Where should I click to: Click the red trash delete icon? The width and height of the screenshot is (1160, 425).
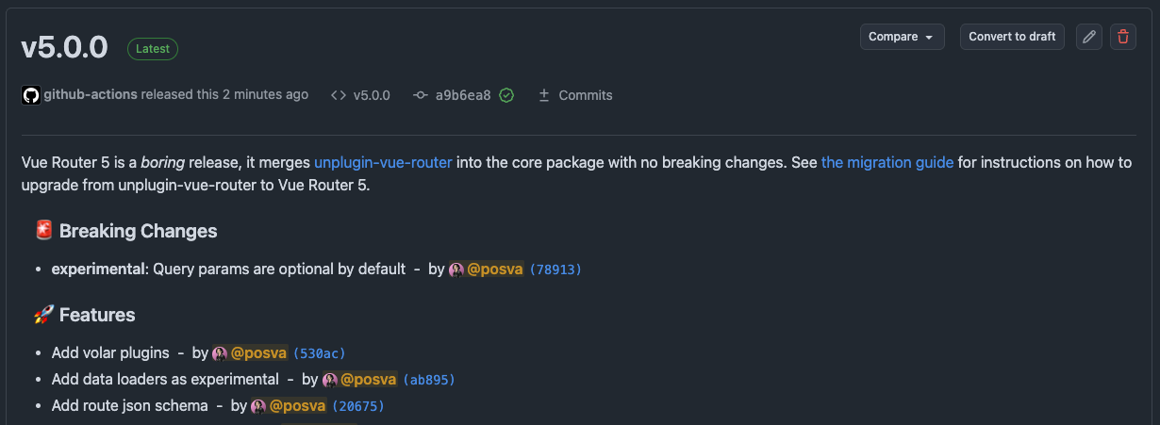[1122, 37]
